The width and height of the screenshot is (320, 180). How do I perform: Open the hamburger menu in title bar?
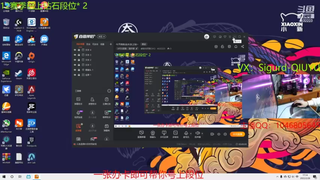(230, 37)
